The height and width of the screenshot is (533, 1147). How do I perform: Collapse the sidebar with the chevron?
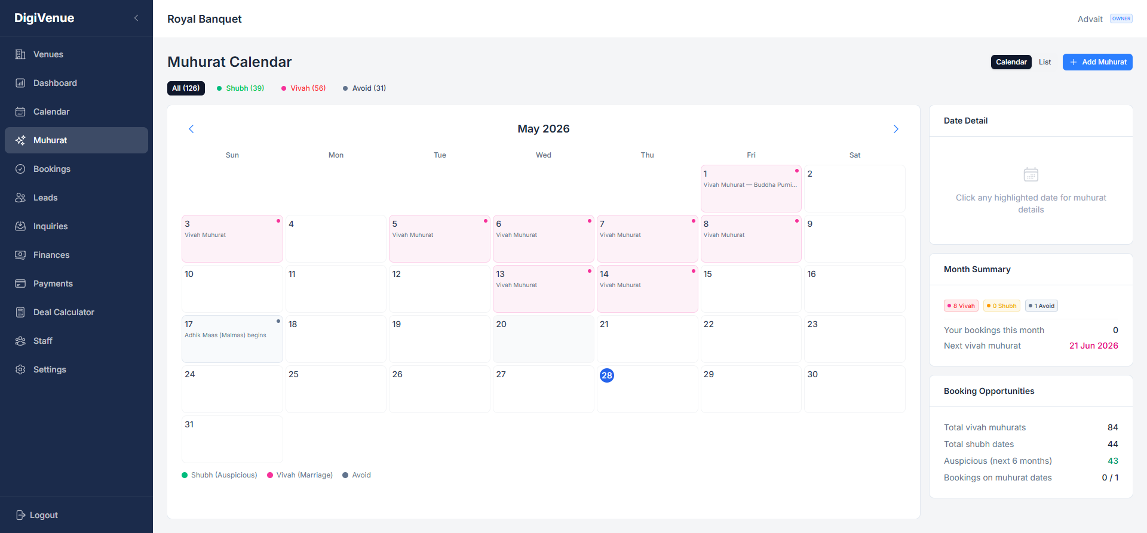[x=136, y=18]
